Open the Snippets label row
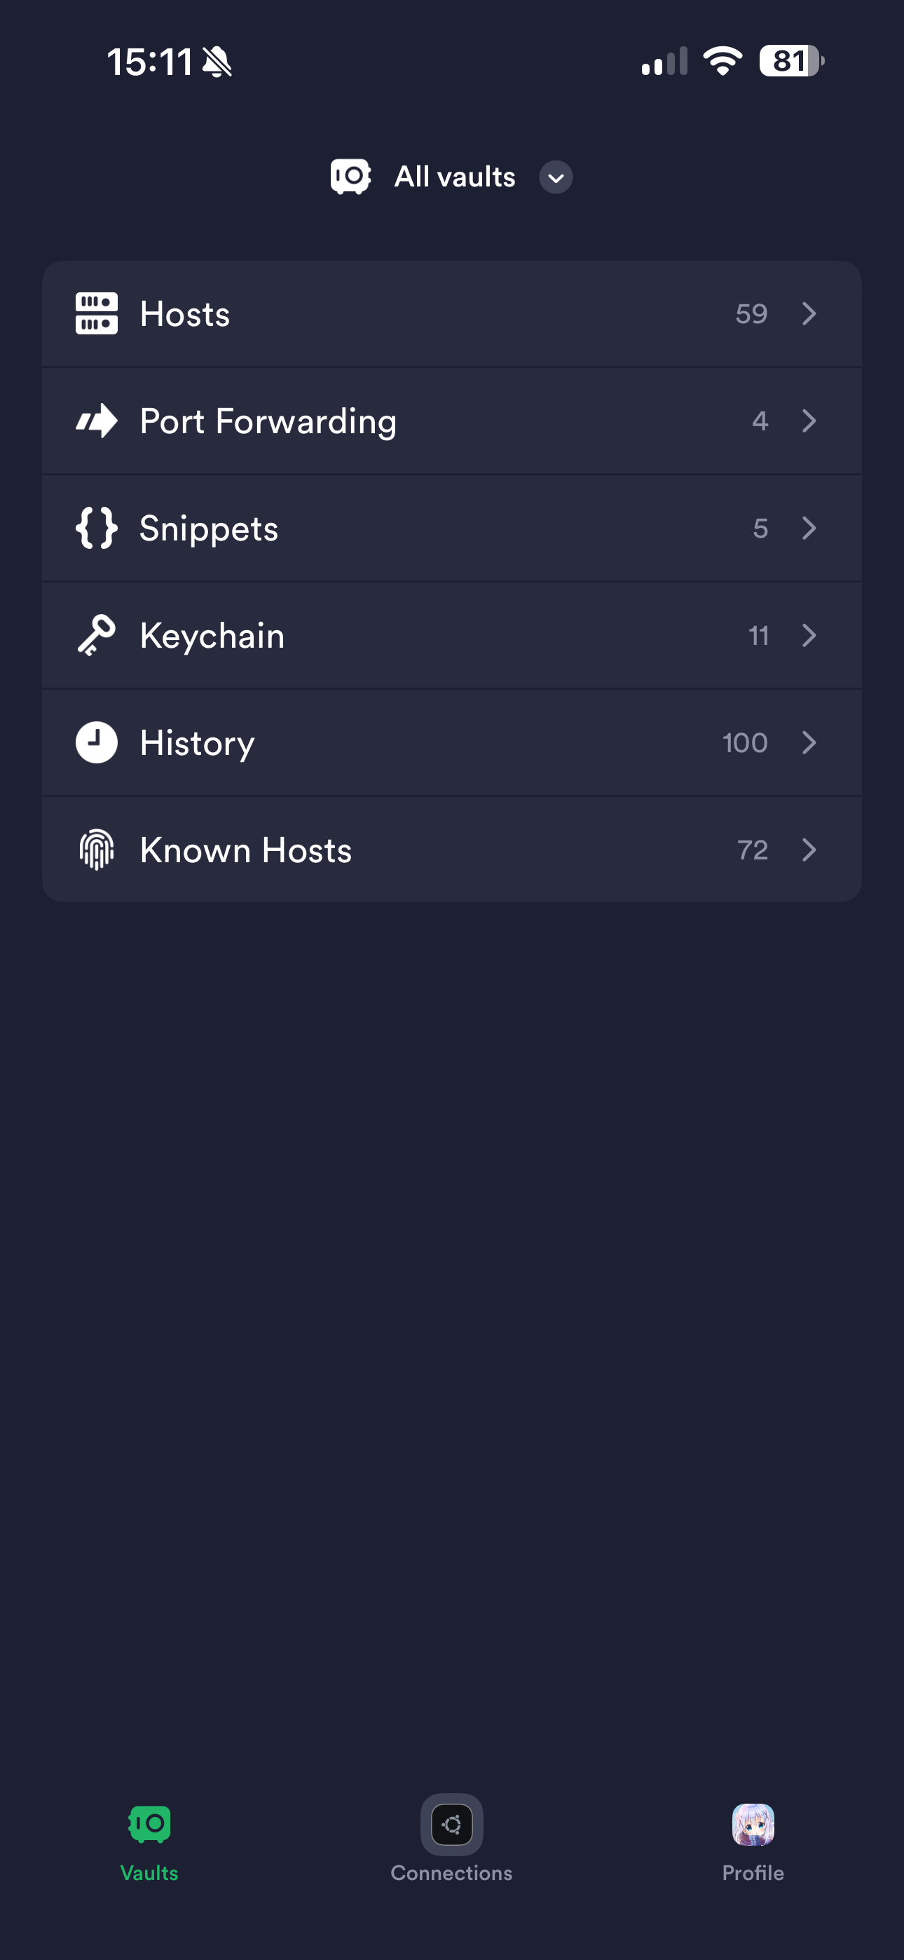Image resolution: width=904 pixels, height=1960 pixels. 452,528
